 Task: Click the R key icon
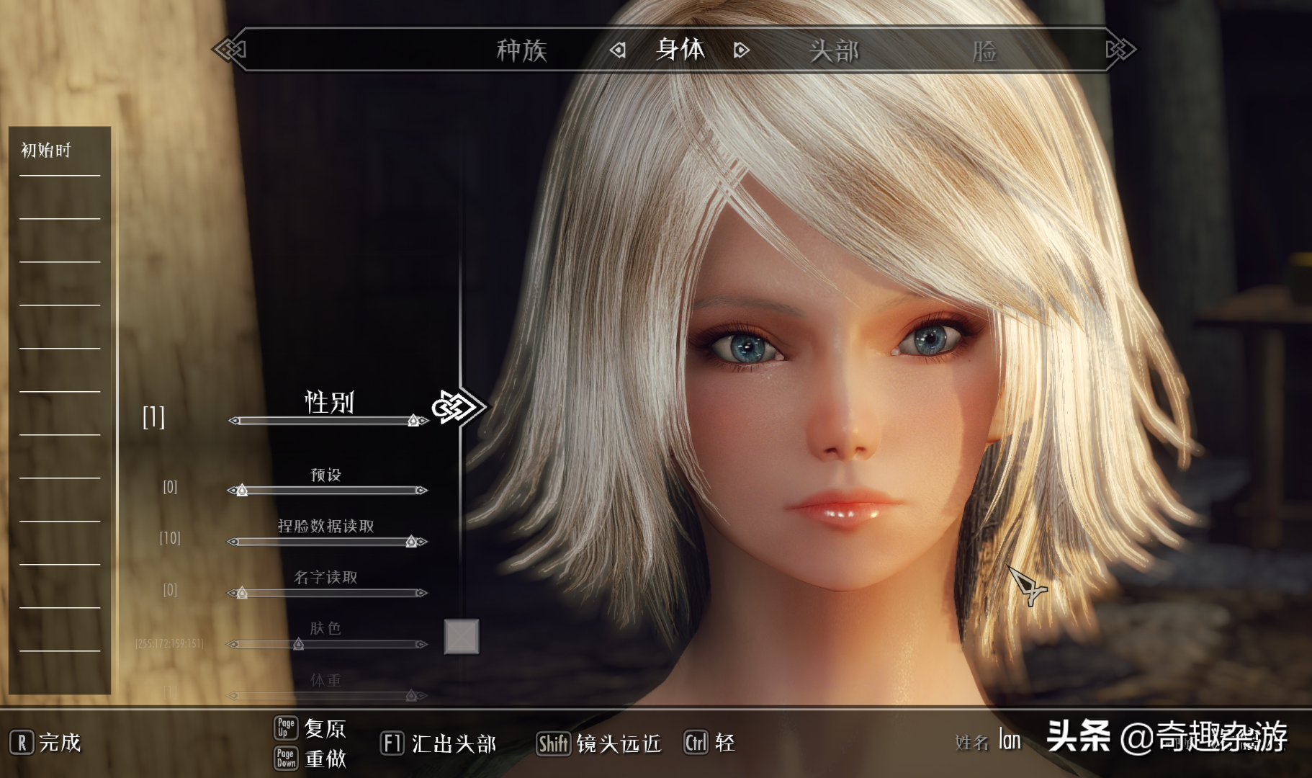22,743
